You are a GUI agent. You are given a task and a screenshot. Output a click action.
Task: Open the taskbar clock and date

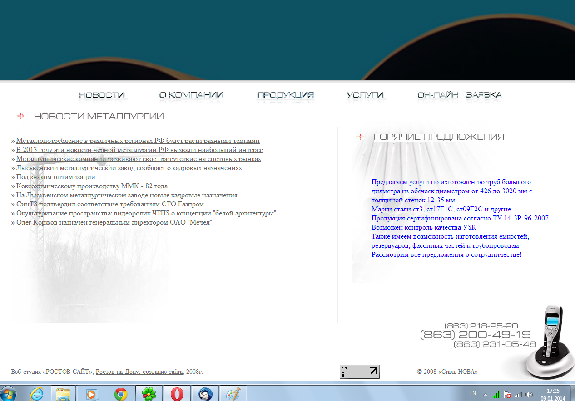[553, 394]
